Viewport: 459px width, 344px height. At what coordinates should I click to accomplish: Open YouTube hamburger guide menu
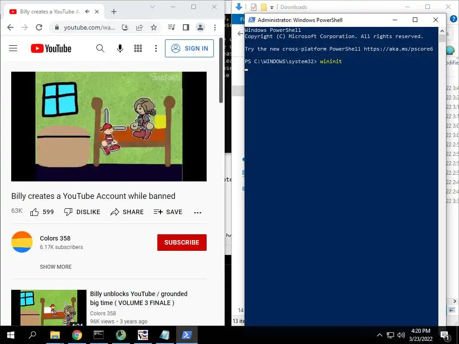click(x=13, y=48)
